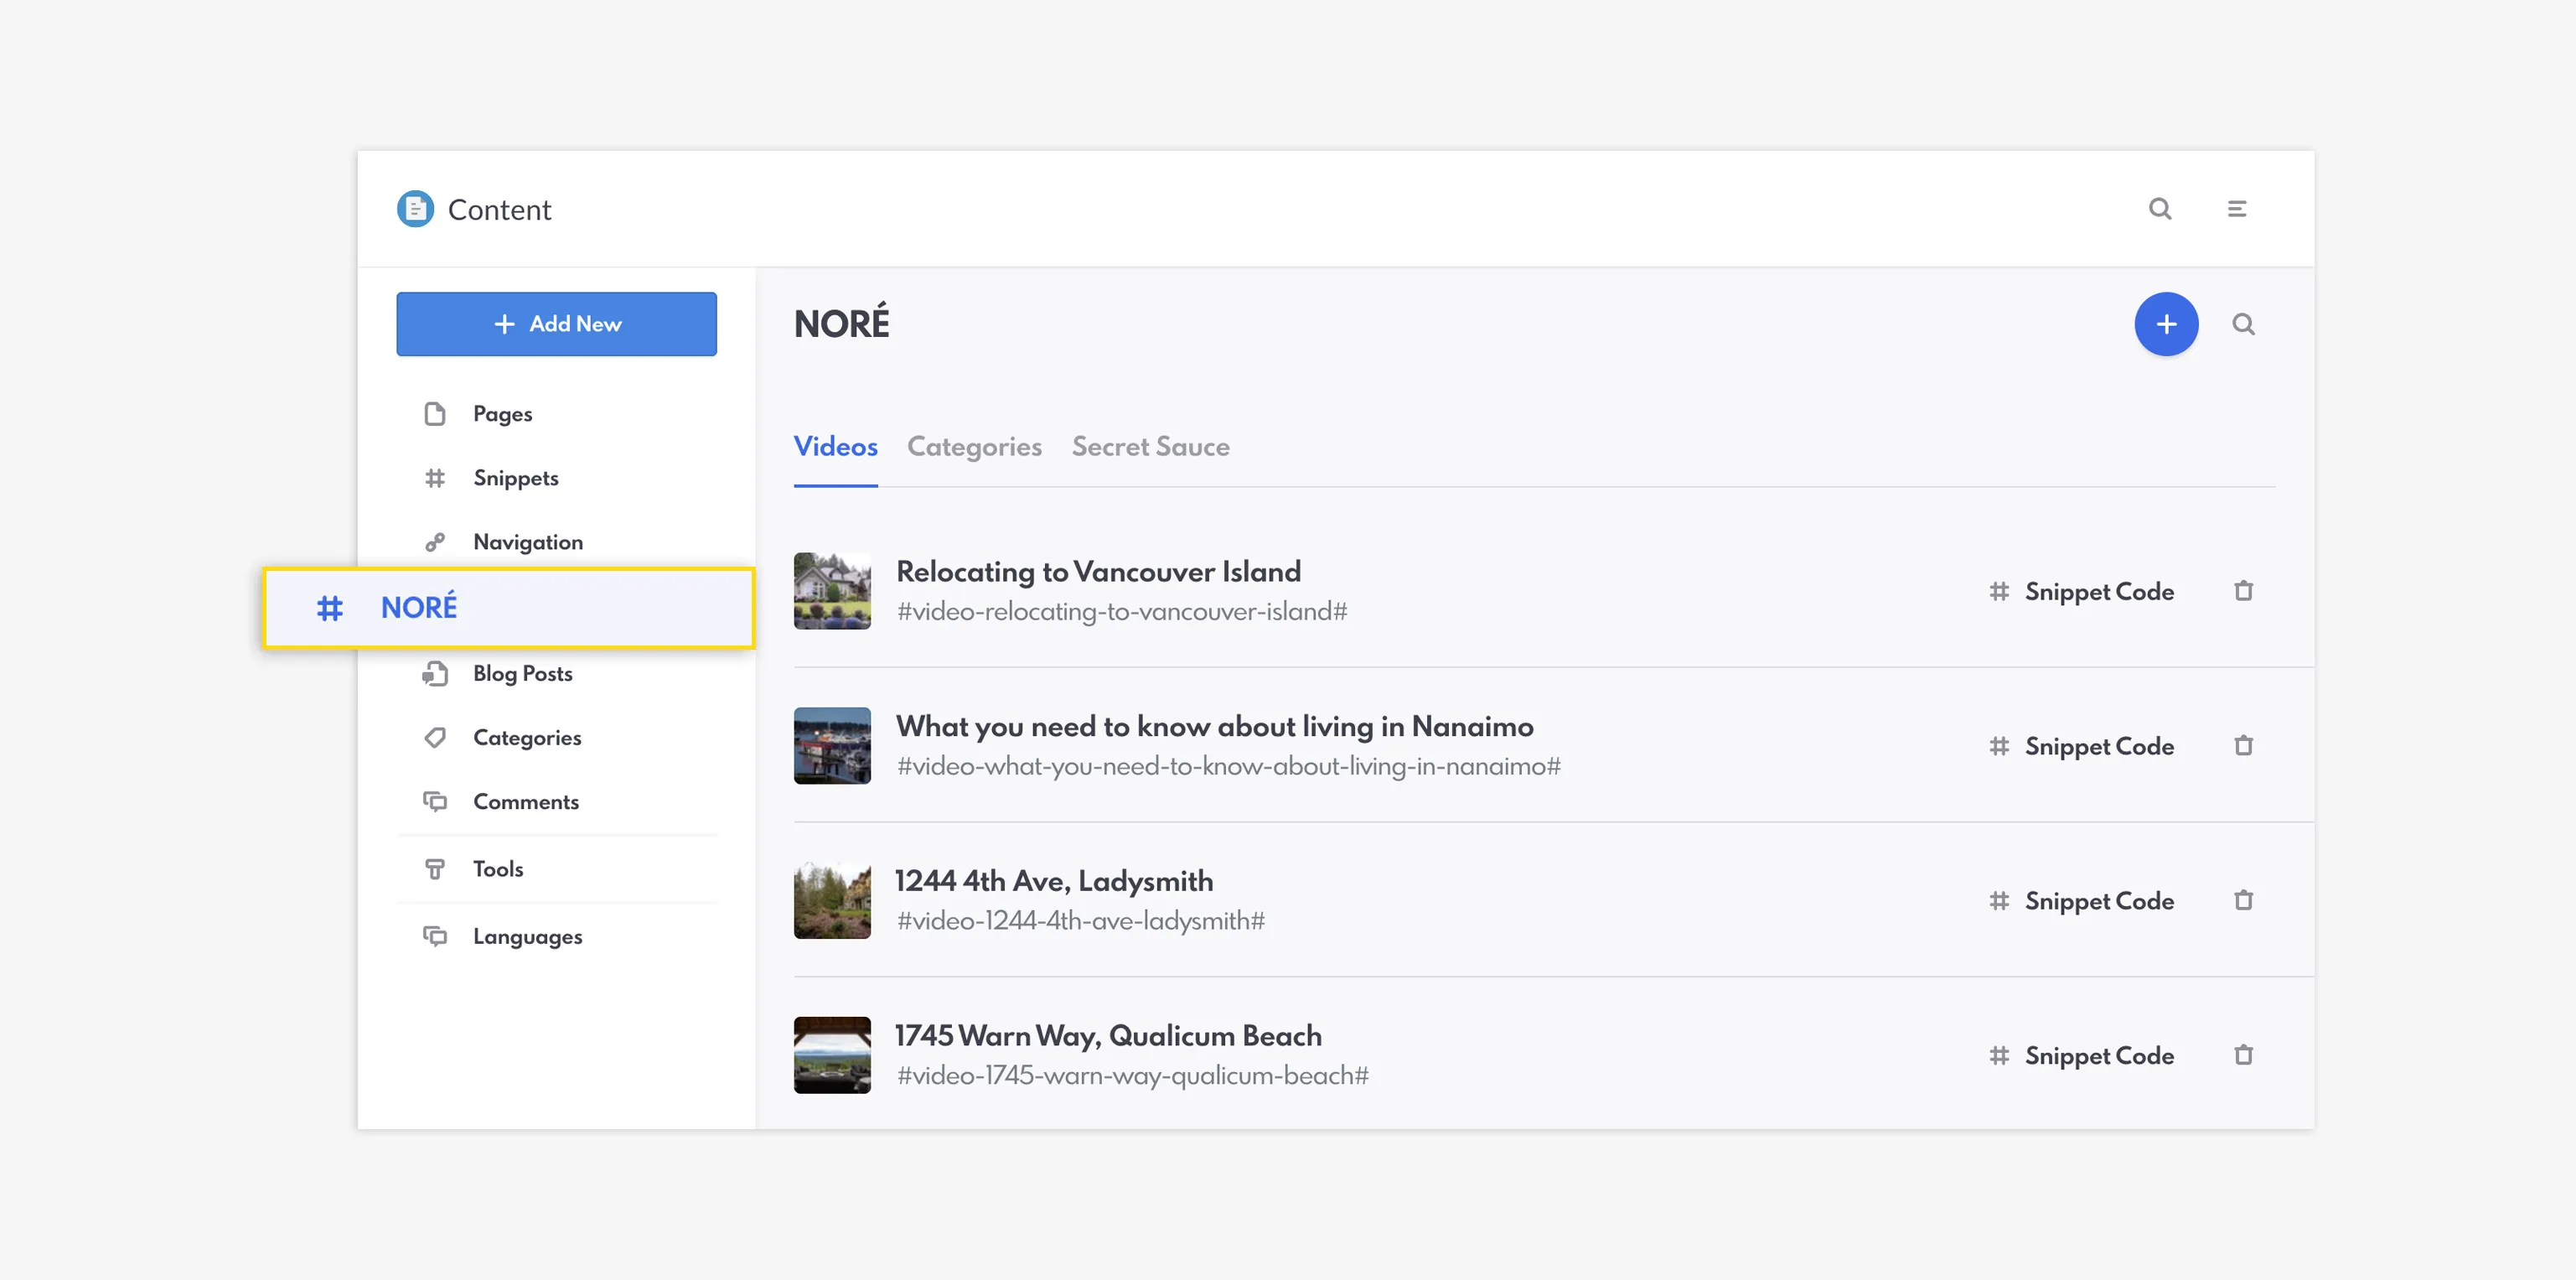Open Snippets in the sidebar
Viewport: 2576px width, 1280px height.
point(515,478)
